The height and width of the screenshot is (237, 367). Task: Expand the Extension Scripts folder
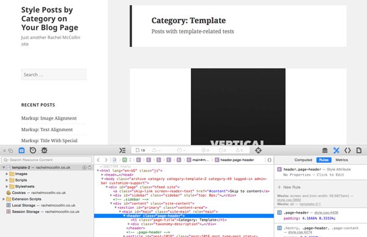4,199
